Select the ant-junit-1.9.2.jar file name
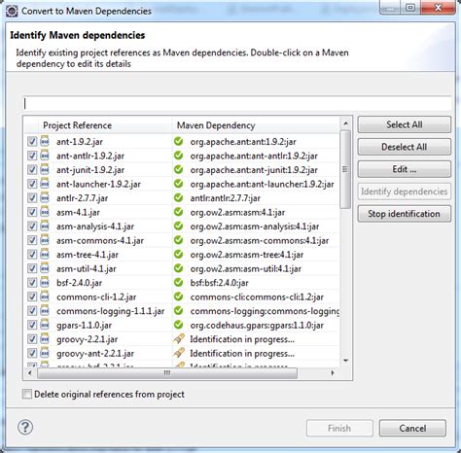Viewport: 461px width, 453px height. coord(90,170)
